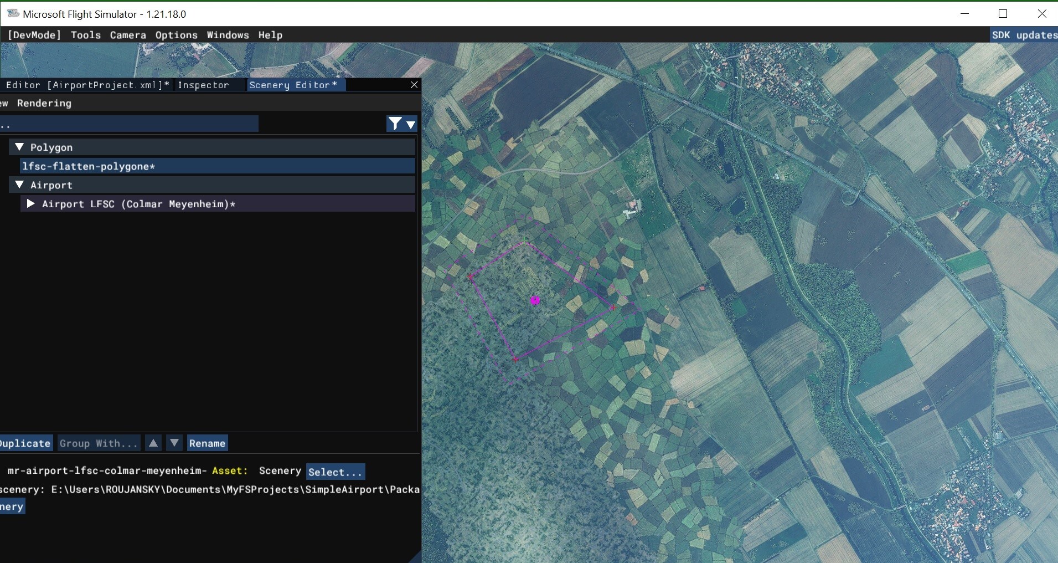The image size is (1058, 563).
Task: Switch to the Inspector tab
Action: tap(203, 85)
